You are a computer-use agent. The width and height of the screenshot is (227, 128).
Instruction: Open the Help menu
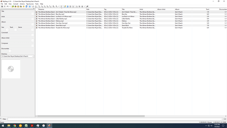[41, 4]
